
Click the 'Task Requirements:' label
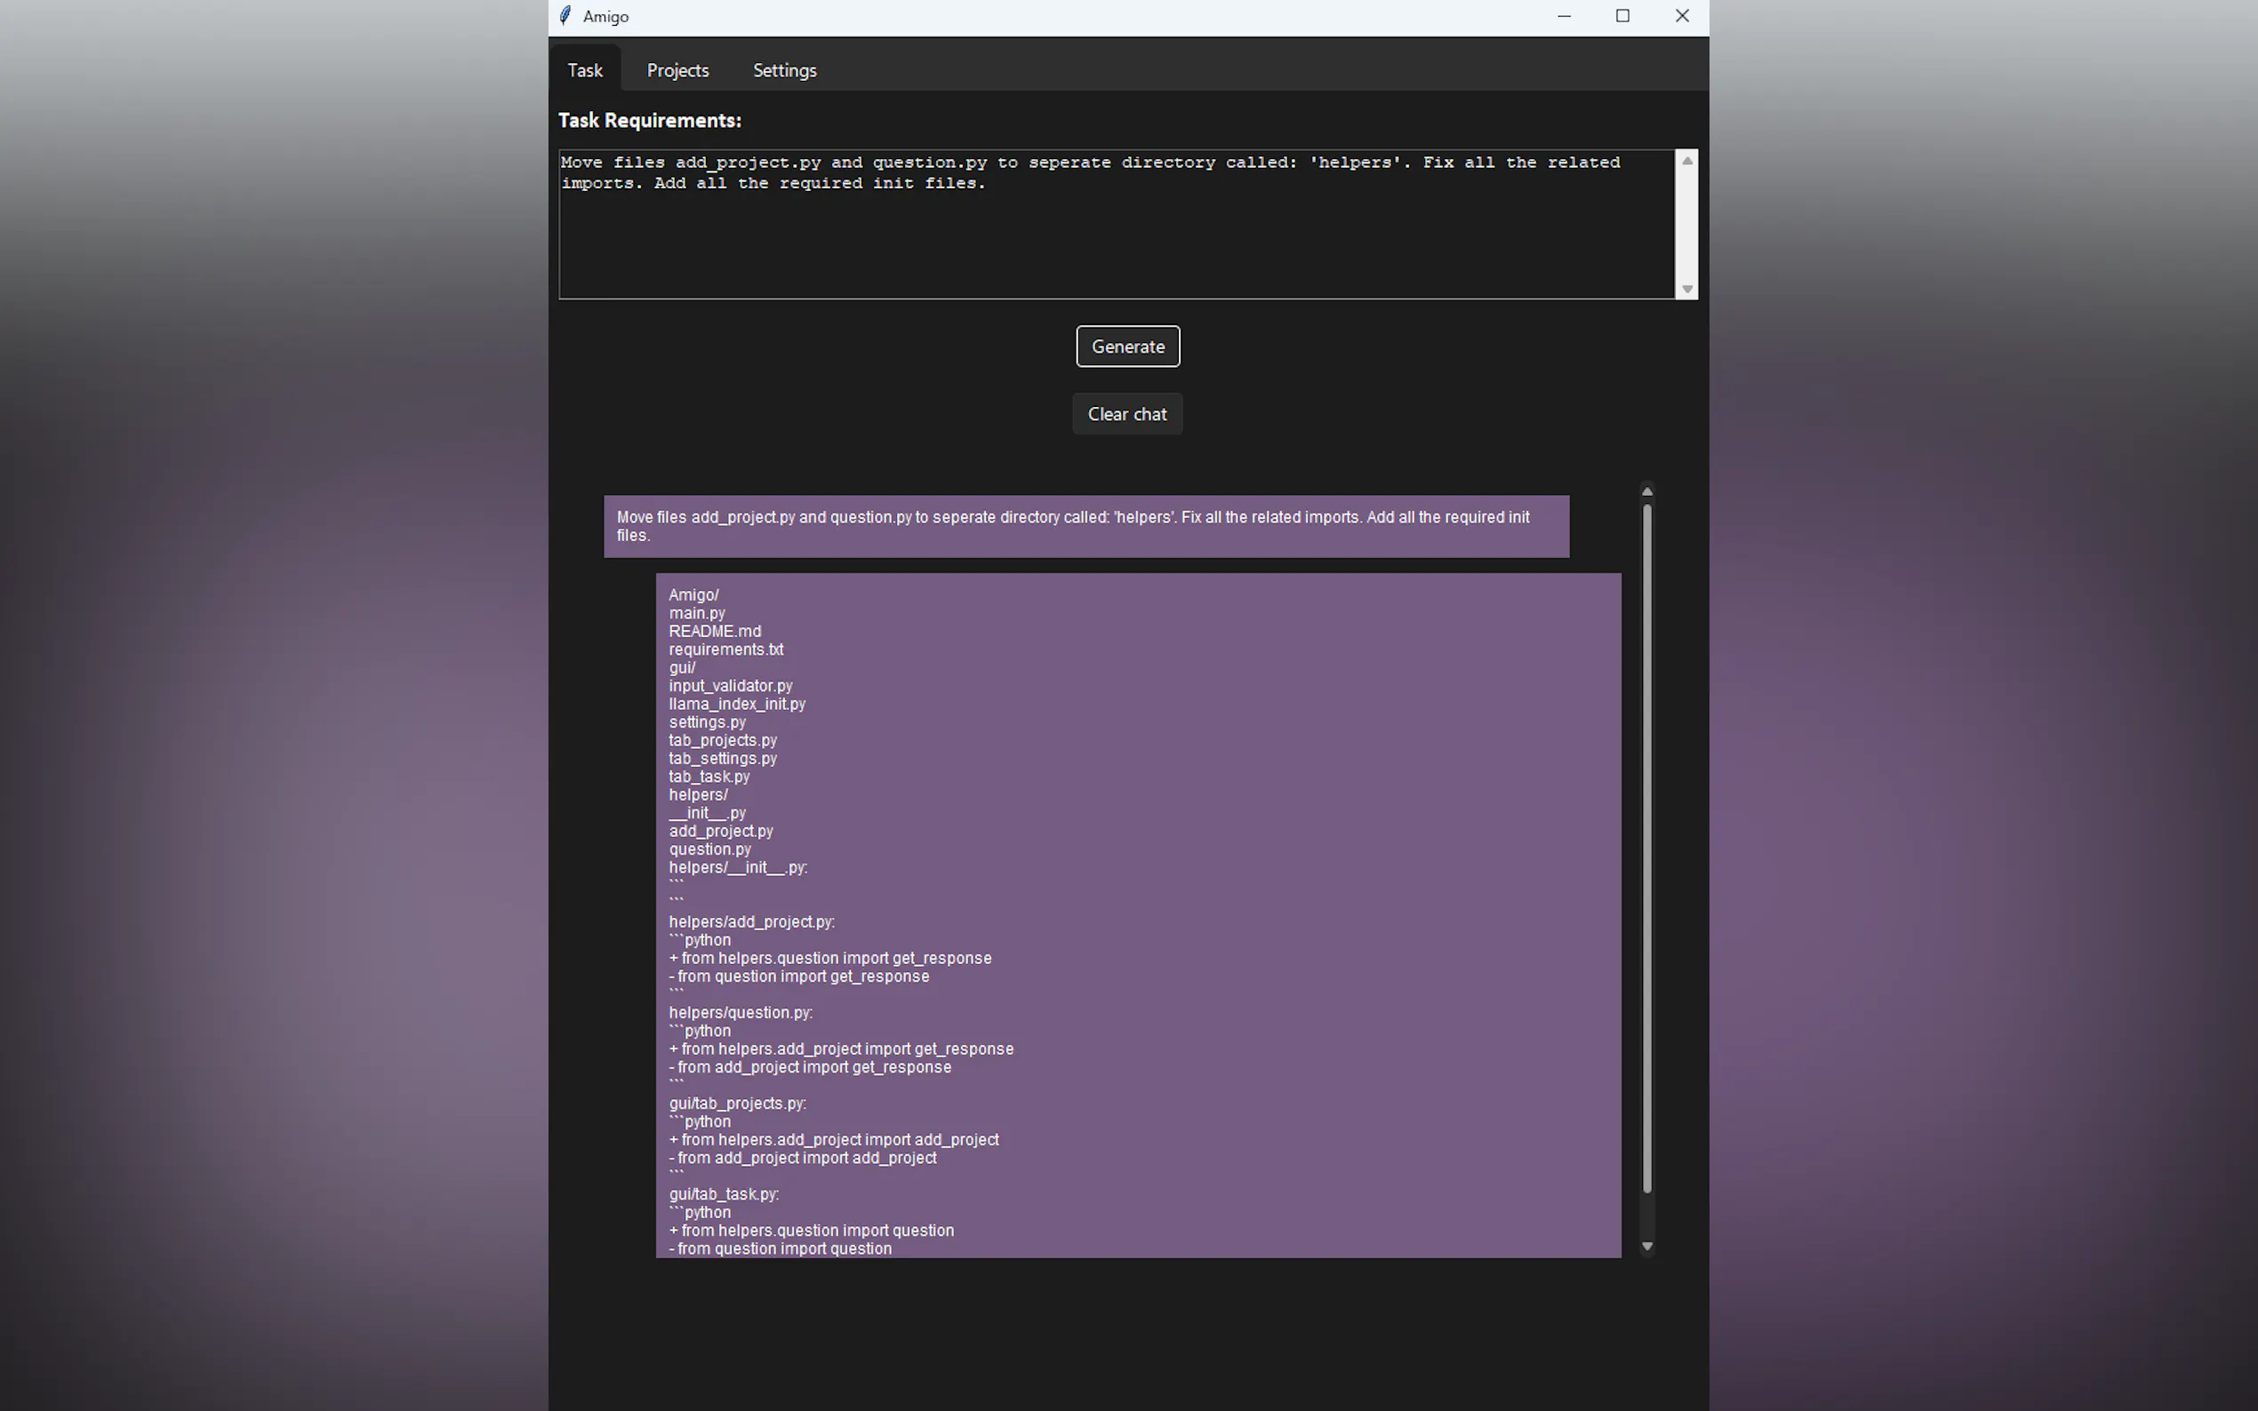click(x=650, y=120)
